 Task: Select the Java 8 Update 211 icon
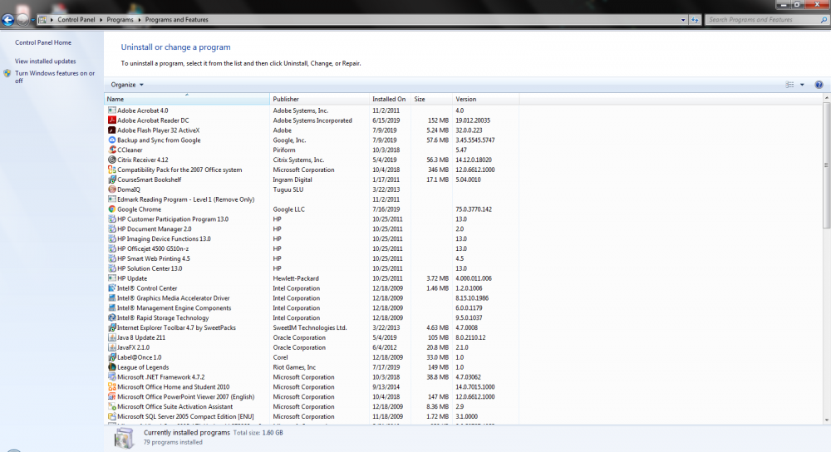click(111, 338)
